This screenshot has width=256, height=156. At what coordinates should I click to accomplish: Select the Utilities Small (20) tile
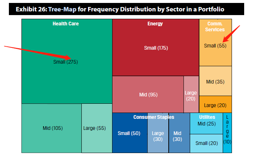(x=206, y=143)
